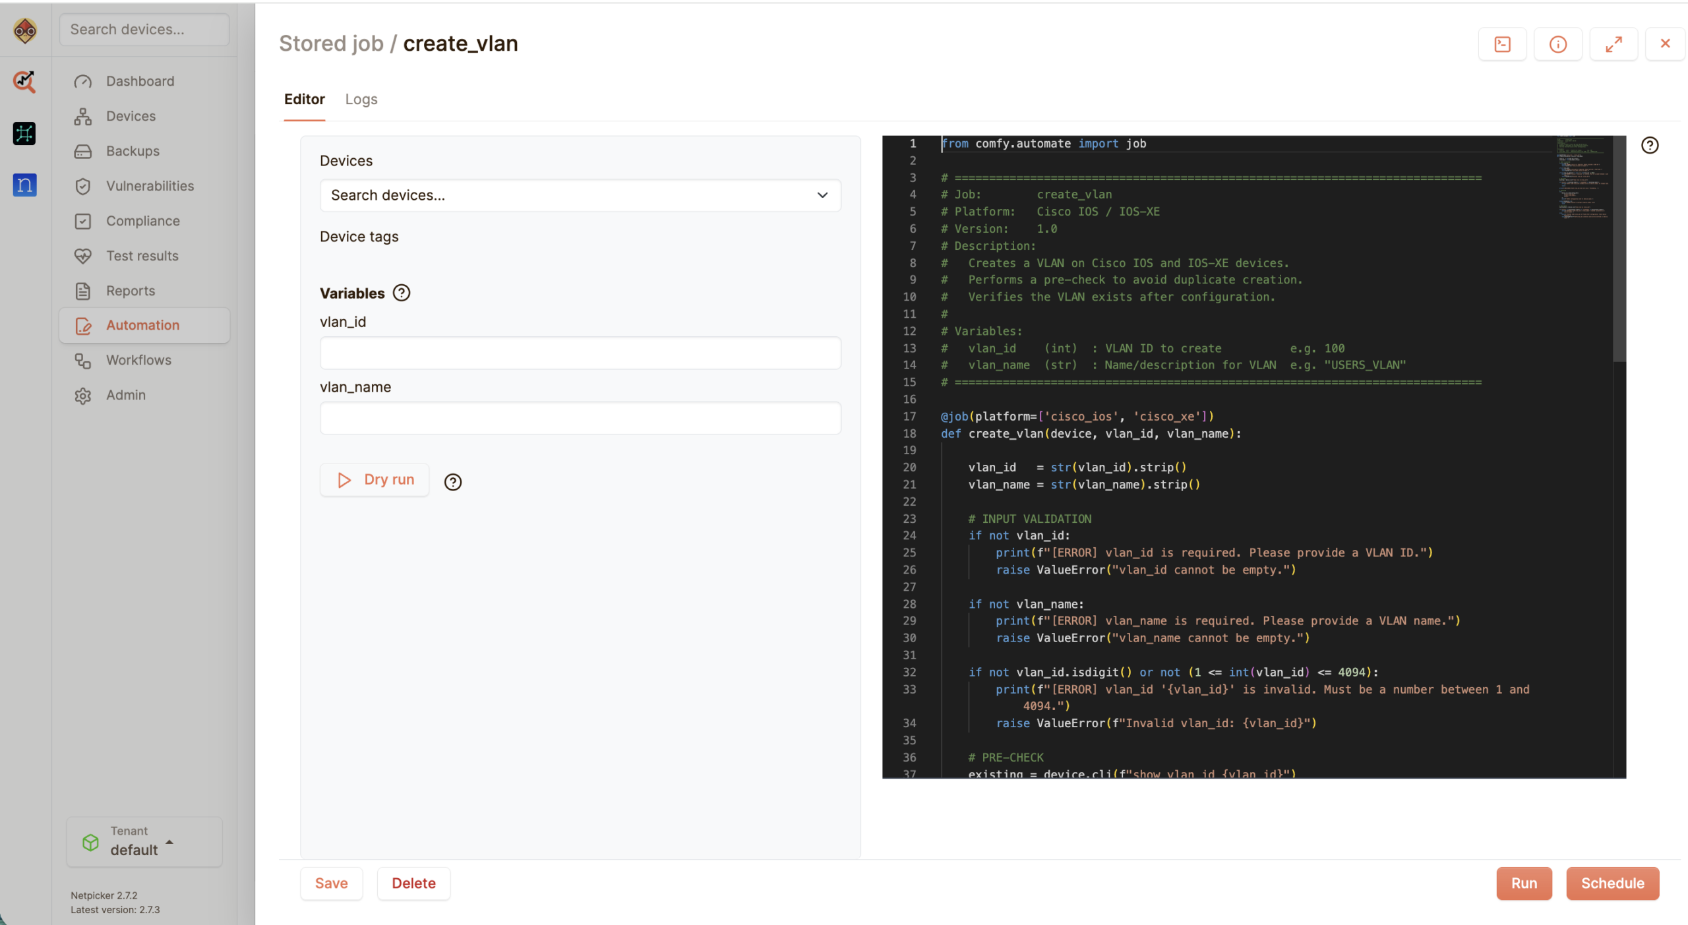Click the green tenant cube icon
1688x925 pixels.
(91, 842)
